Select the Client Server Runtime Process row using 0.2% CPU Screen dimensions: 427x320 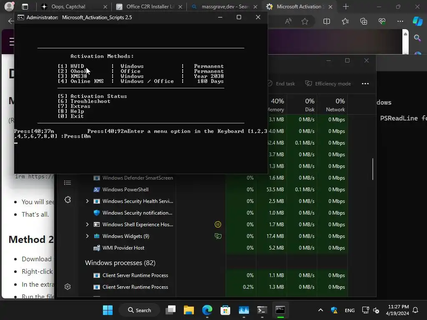click(214, 287)
